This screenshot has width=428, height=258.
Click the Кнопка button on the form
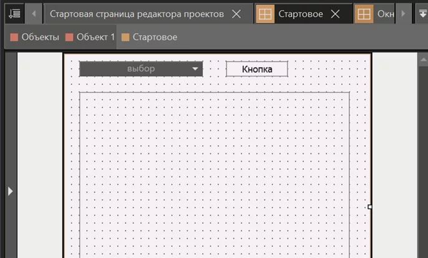point(256,69)
